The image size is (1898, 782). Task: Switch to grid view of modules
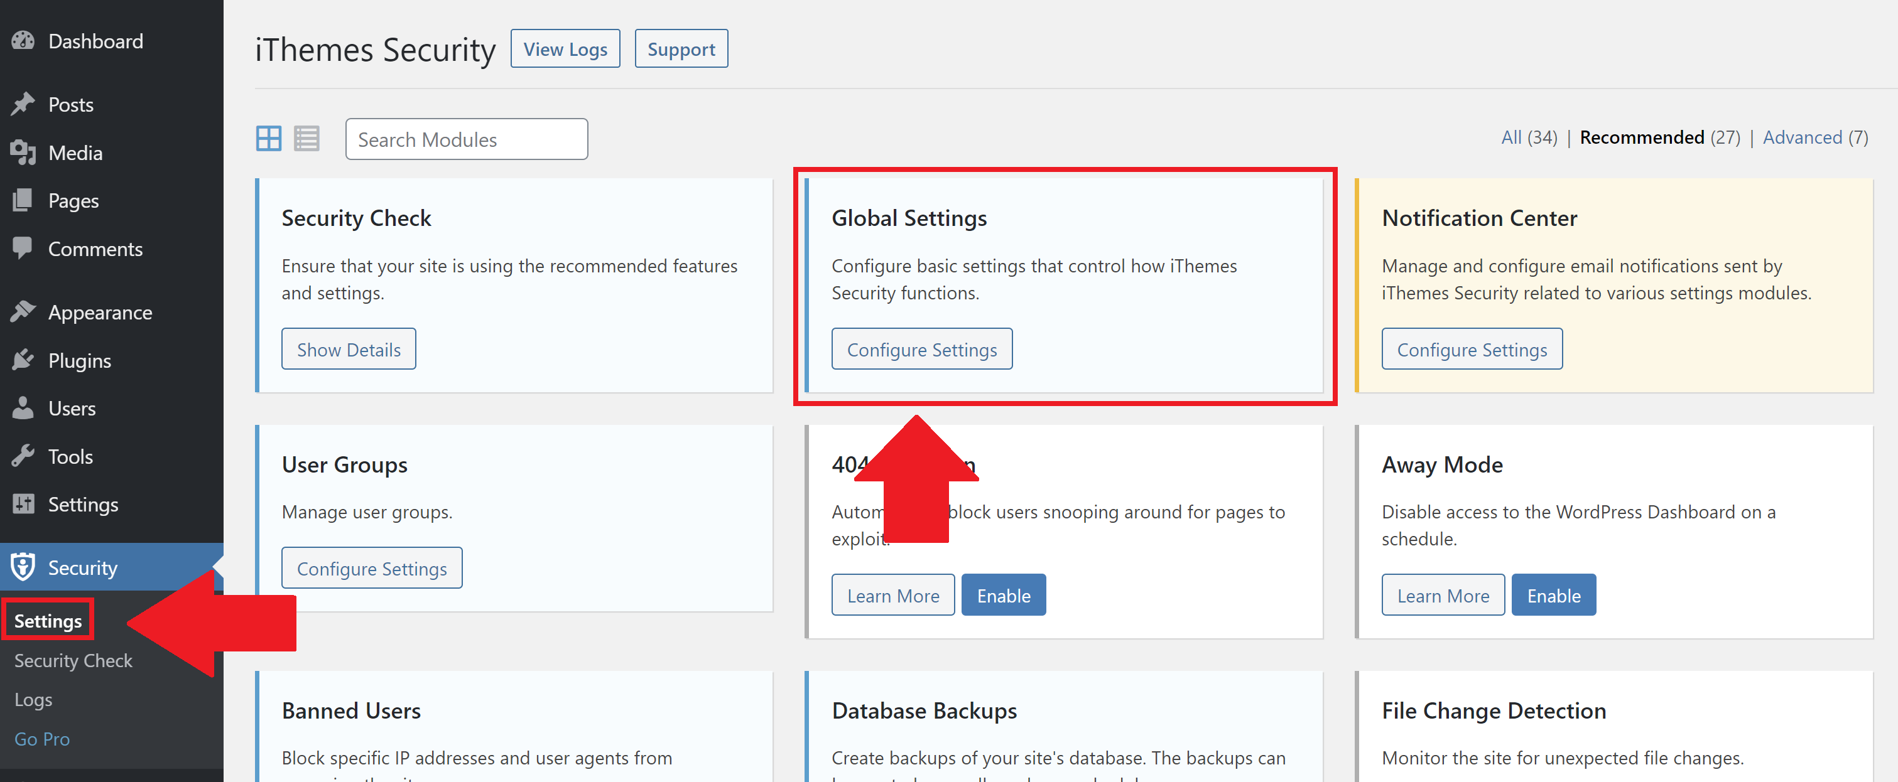[x=268, y=139]
